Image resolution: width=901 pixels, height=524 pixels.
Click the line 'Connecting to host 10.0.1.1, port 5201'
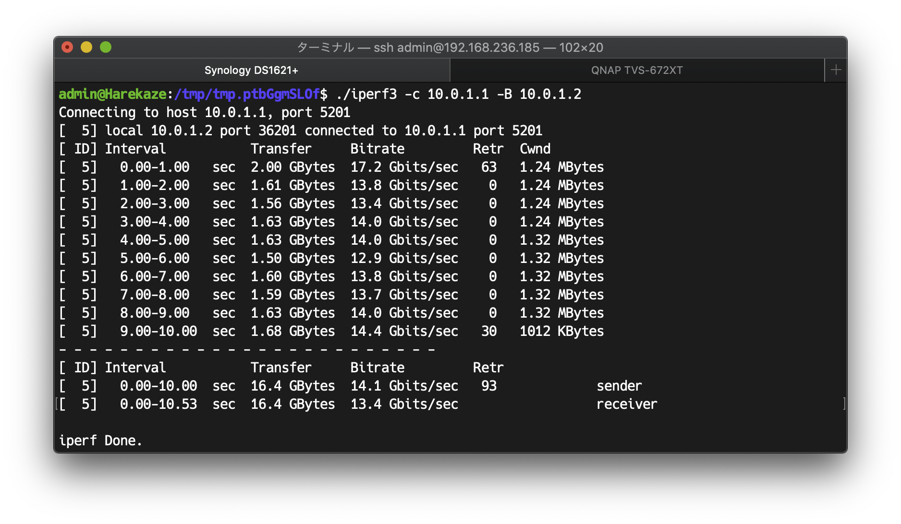pyautogui.click(x=205, y=112)
